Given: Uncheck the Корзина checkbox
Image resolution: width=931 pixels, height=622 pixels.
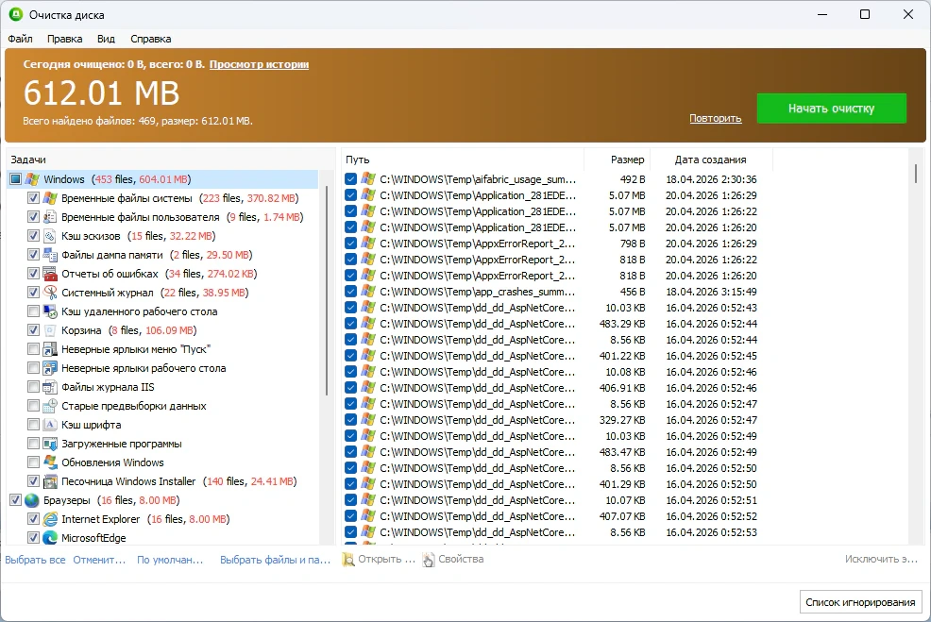Looking at the screenshot, I should (x=34, y=330).
